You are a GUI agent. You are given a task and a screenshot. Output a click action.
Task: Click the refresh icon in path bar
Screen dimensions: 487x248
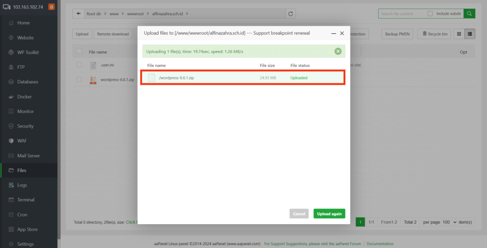[291, 14]
